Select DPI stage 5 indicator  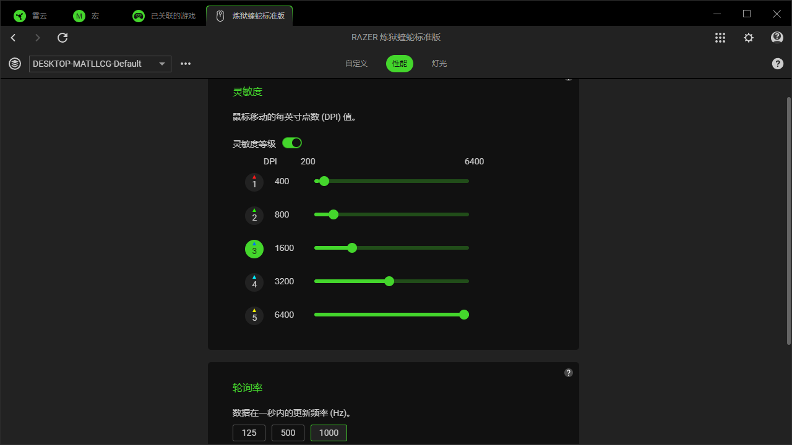pos(254,316)
